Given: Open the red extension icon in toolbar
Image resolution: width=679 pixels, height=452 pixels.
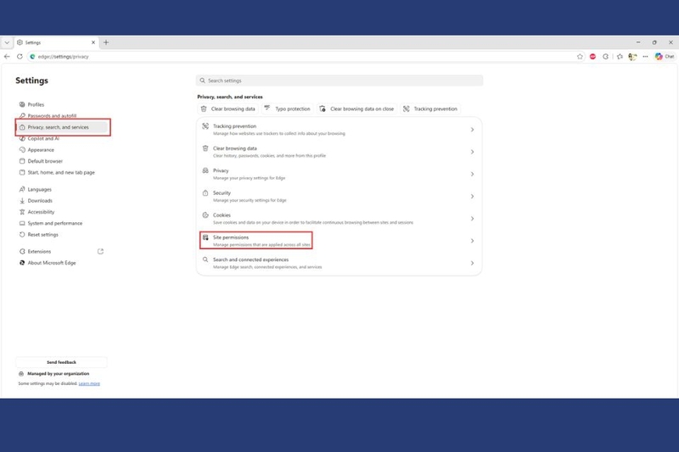Looking at the screenshot, I should pyautogui.click(x=592, y=56).
